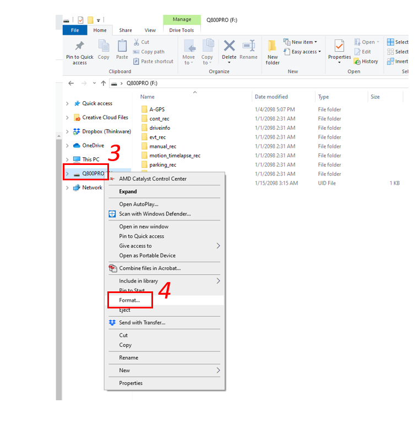Click Copy path in the ribbon
The width and height of the screenshot is (419, 425).
coord(149,52)
